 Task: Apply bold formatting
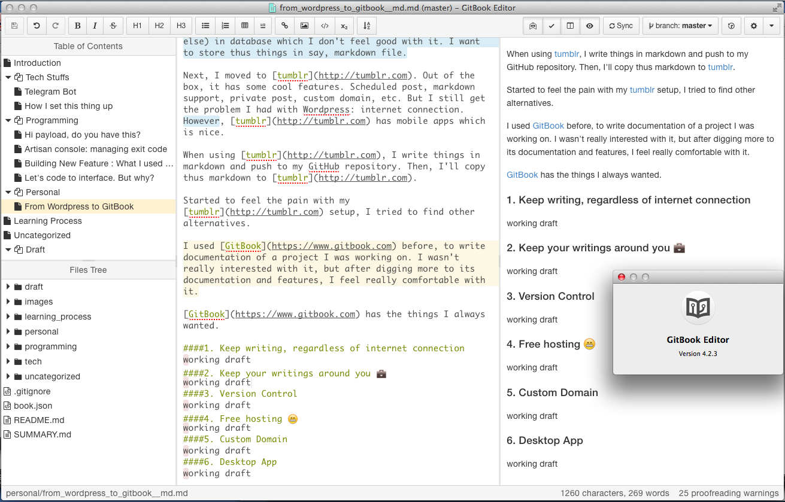(x=78, y=26)
